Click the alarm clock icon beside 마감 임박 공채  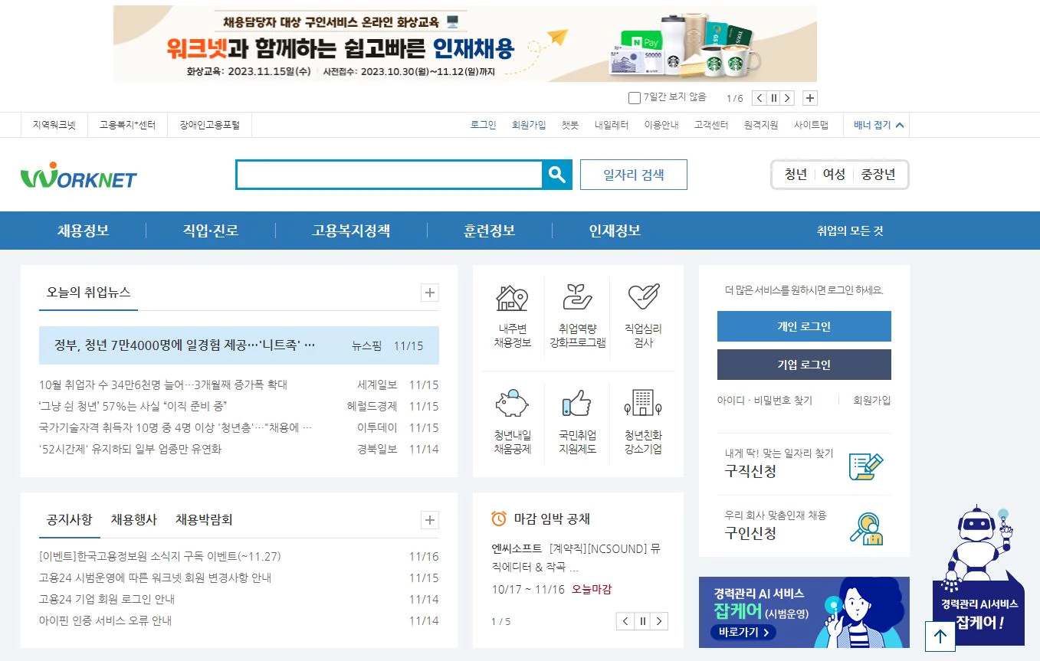click(x=499, y=519)
